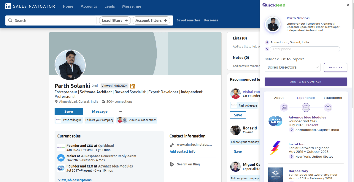
Task: Click the Bing icon next to Search on Bing
Action: coord(172,164)
